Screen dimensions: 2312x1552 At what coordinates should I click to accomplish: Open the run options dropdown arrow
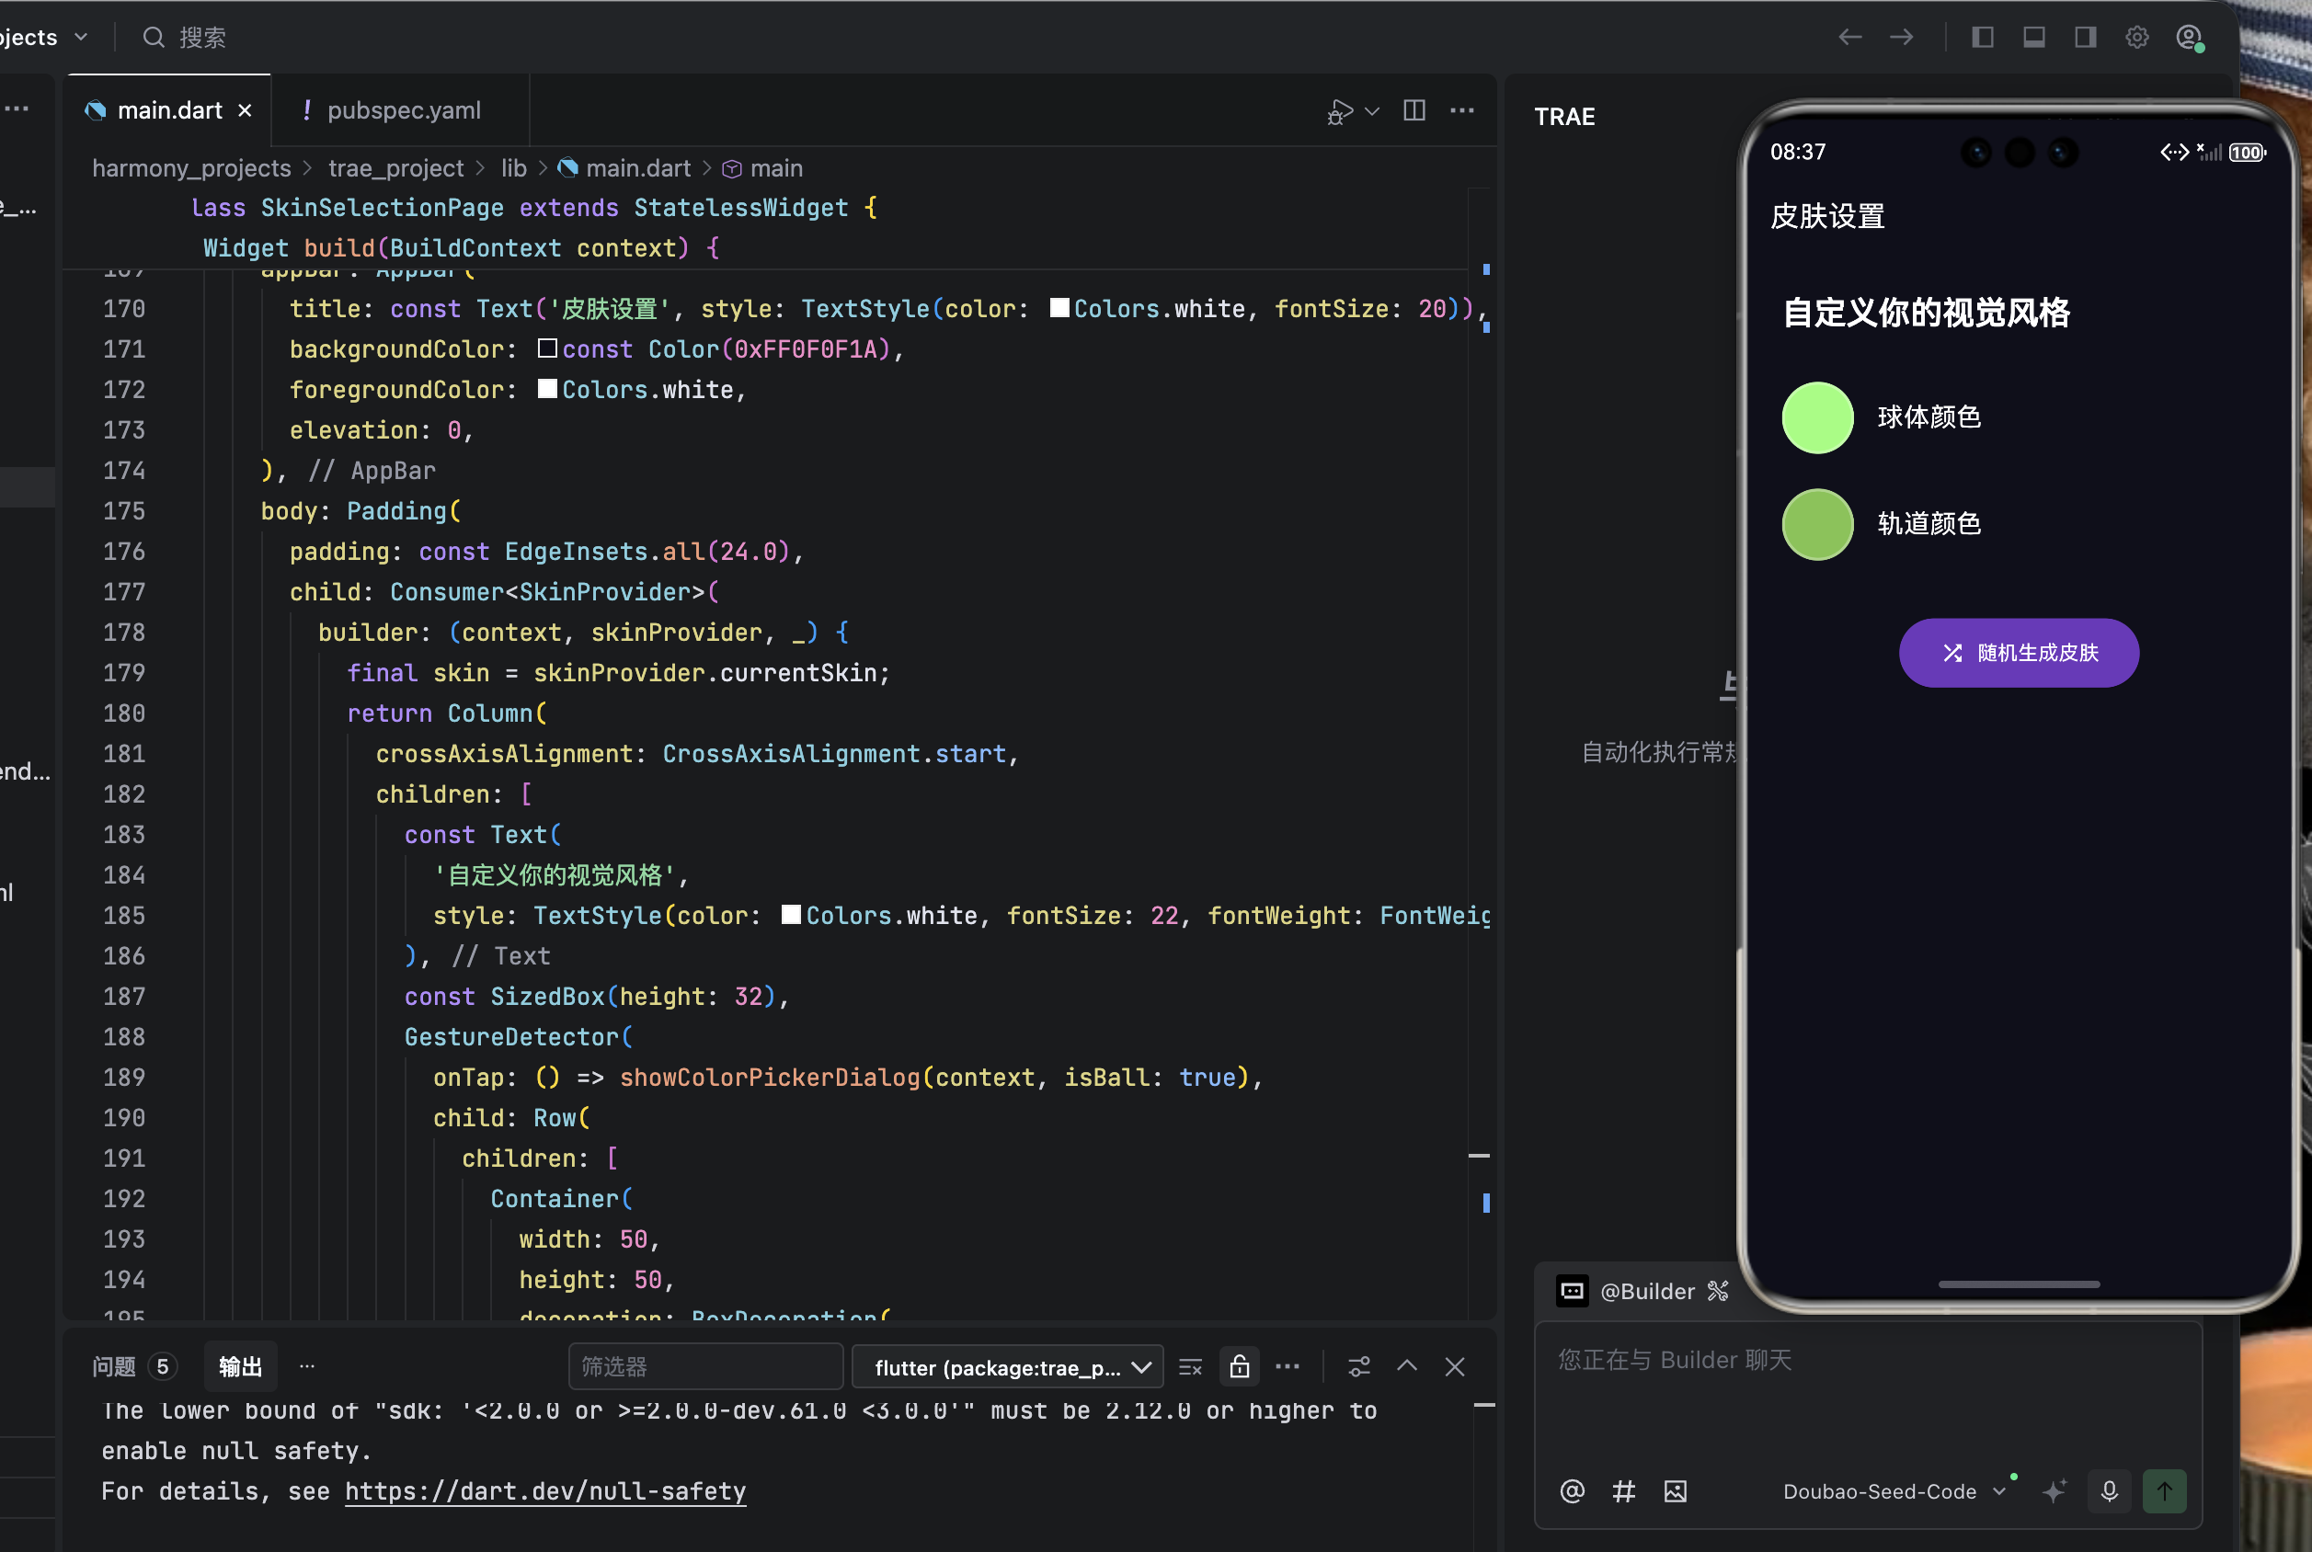[x=1372, y=111]
